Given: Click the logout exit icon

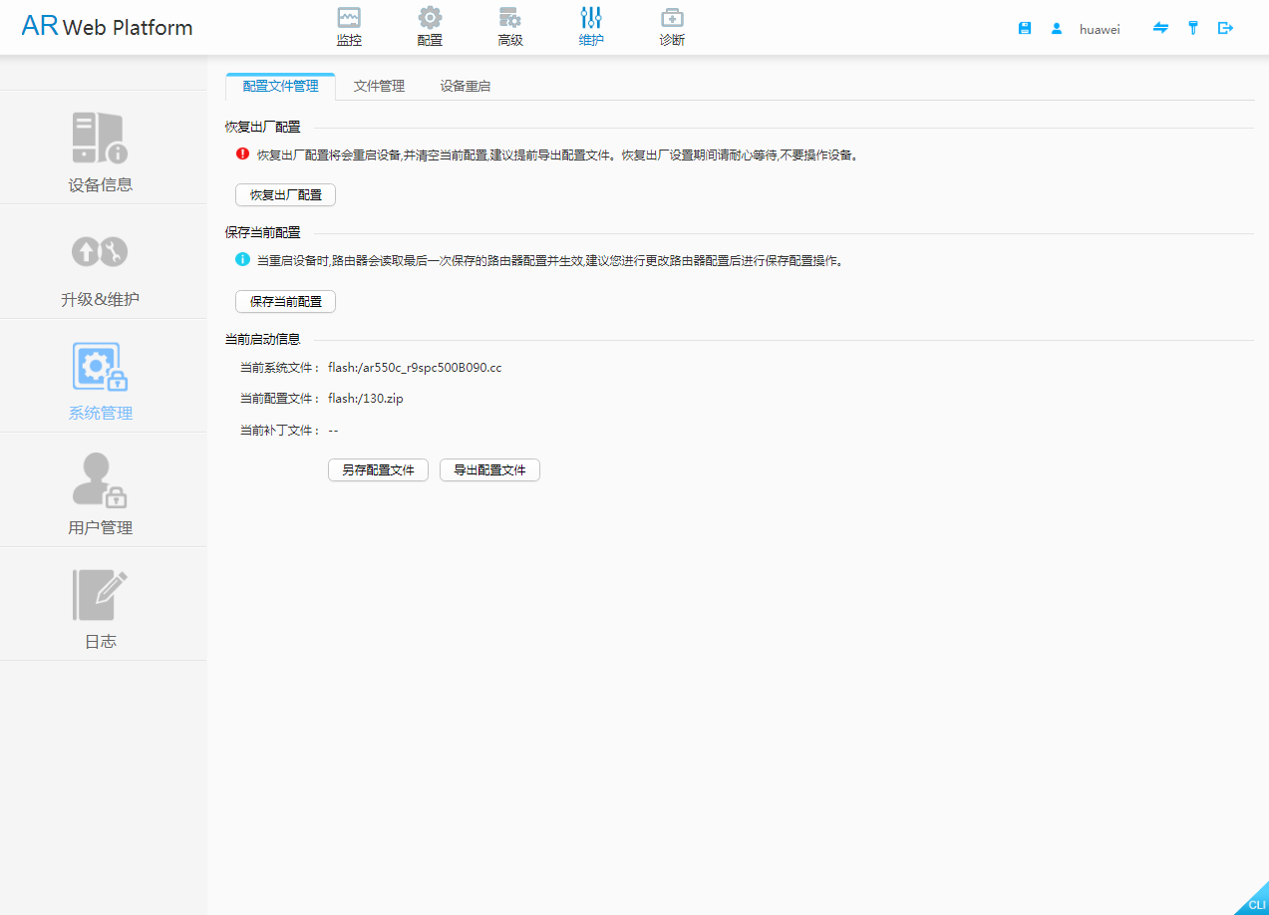Looking at the screenshot, I should (x=1225, y=28).
